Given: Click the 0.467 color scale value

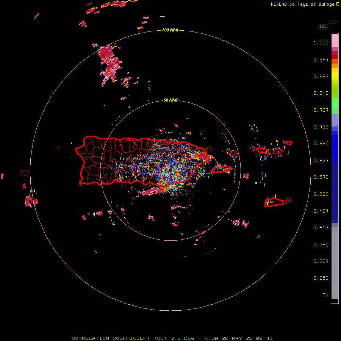Looking at the screenshot, I should (x=321, y=211).
